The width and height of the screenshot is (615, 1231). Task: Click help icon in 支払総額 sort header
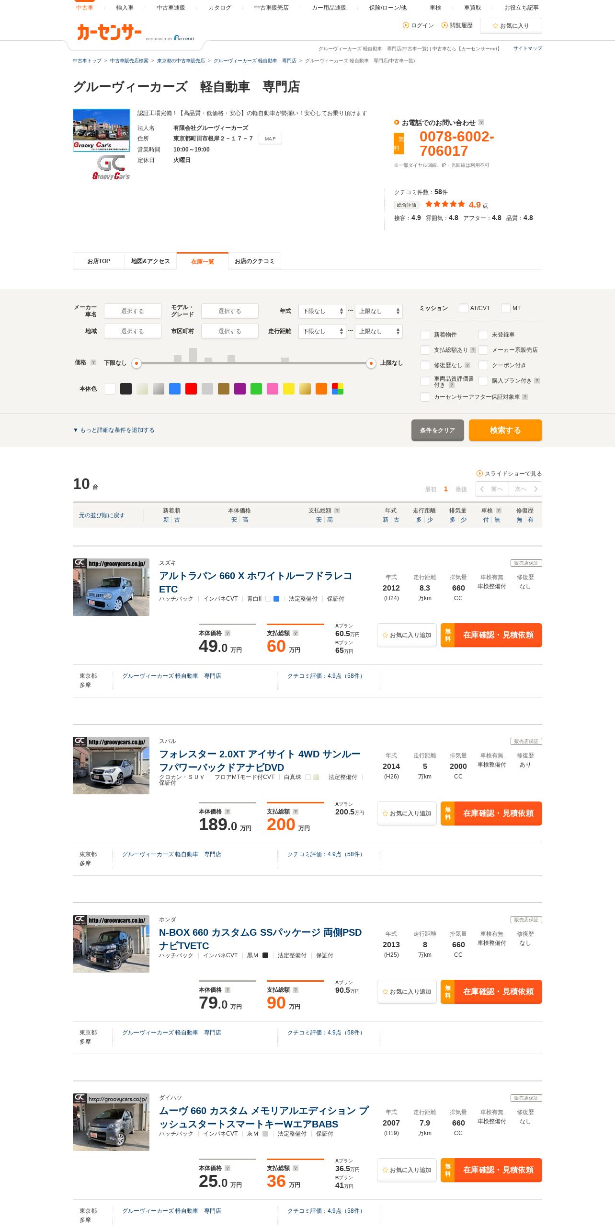pos(337,511)
